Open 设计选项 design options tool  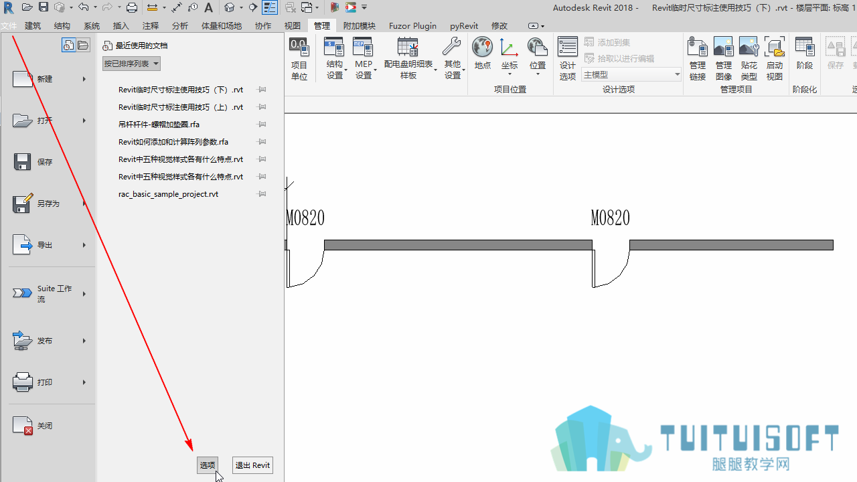coord(568,59)
